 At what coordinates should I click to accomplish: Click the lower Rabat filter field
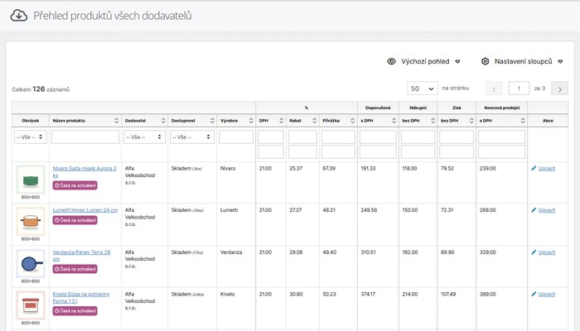[x=302, y=151]
